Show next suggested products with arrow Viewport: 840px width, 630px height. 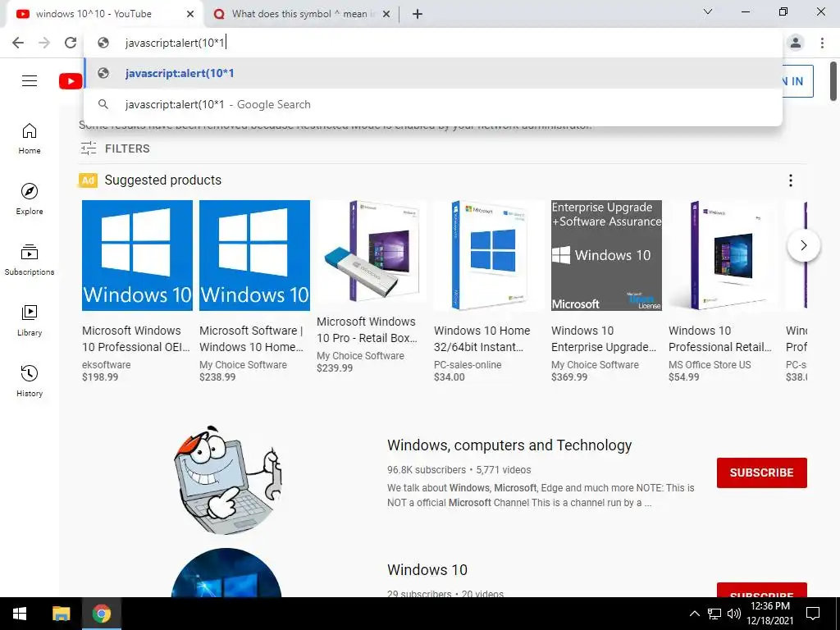pos(804,245)
